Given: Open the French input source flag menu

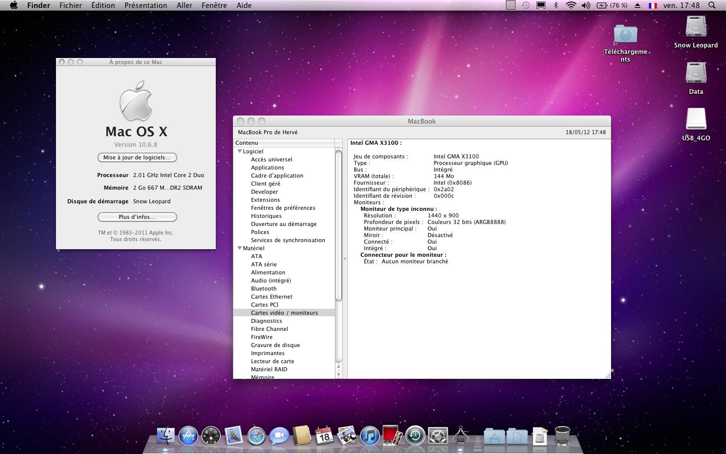Looking at the screenshot, I should 653,6.
